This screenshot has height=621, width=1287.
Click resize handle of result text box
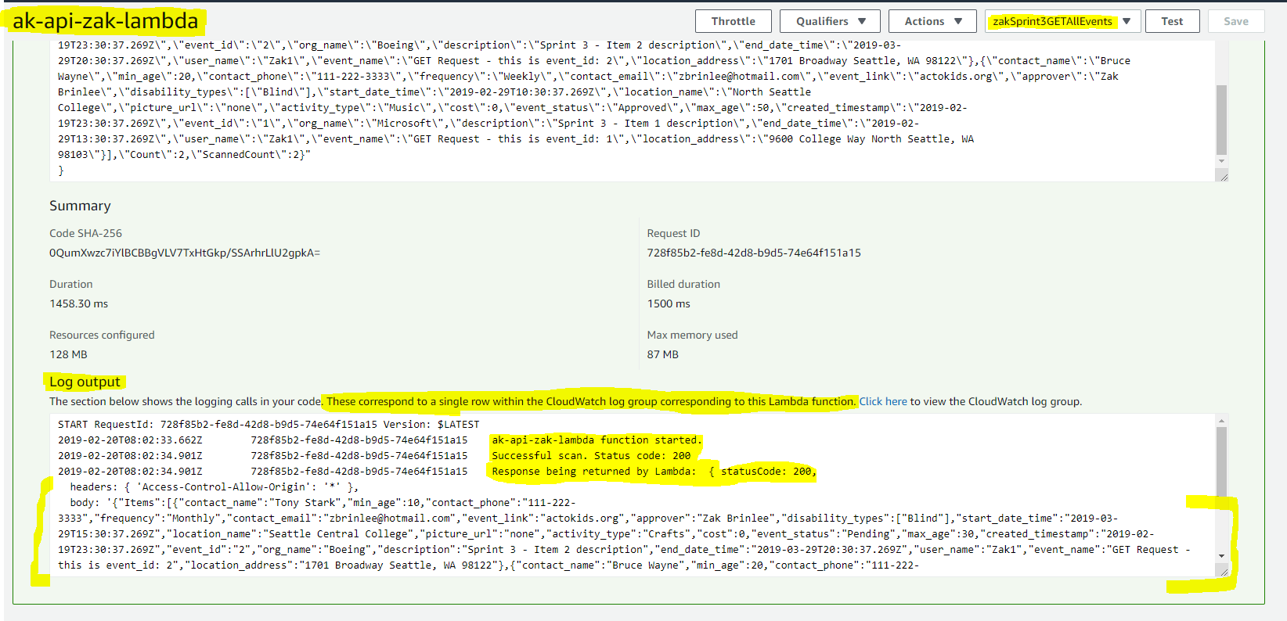pos(1223,176)
